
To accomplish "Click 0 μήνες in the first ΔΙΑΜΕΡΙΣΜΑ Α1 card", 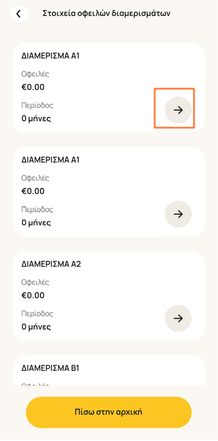I will coord(36,119).
